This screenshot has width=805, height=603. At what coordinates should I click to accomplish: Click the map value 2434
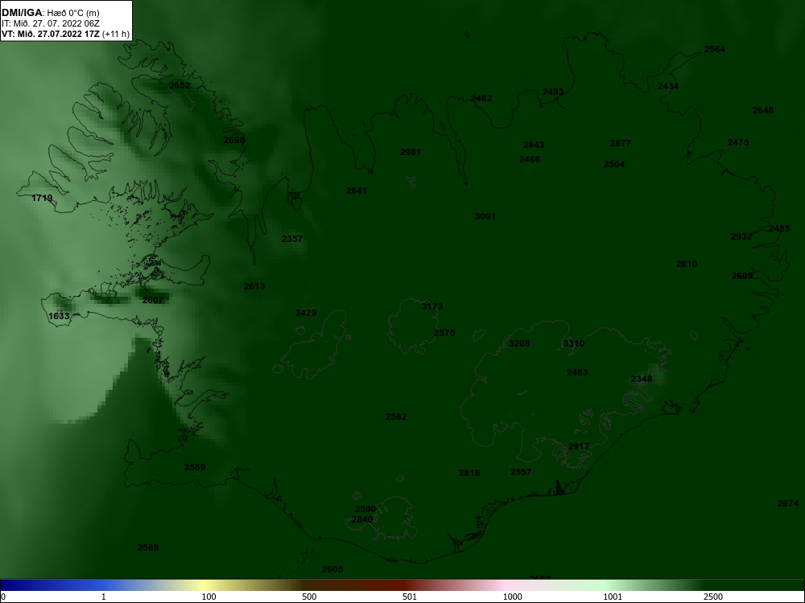tap(668, 86)
